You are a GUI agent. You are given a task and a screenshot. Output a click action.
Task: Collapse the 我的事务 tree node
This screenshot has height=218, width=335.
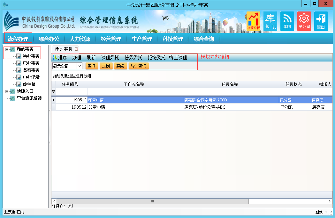[x=7, y=49]
